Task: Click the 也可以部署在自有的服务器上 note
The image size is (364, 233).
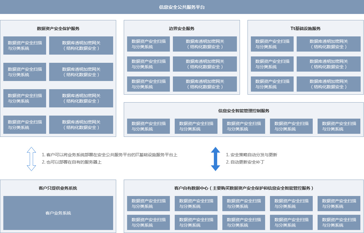Action: (x=72, y=162)
